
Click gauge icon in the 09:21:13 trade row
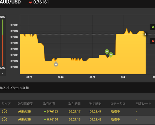5,119
